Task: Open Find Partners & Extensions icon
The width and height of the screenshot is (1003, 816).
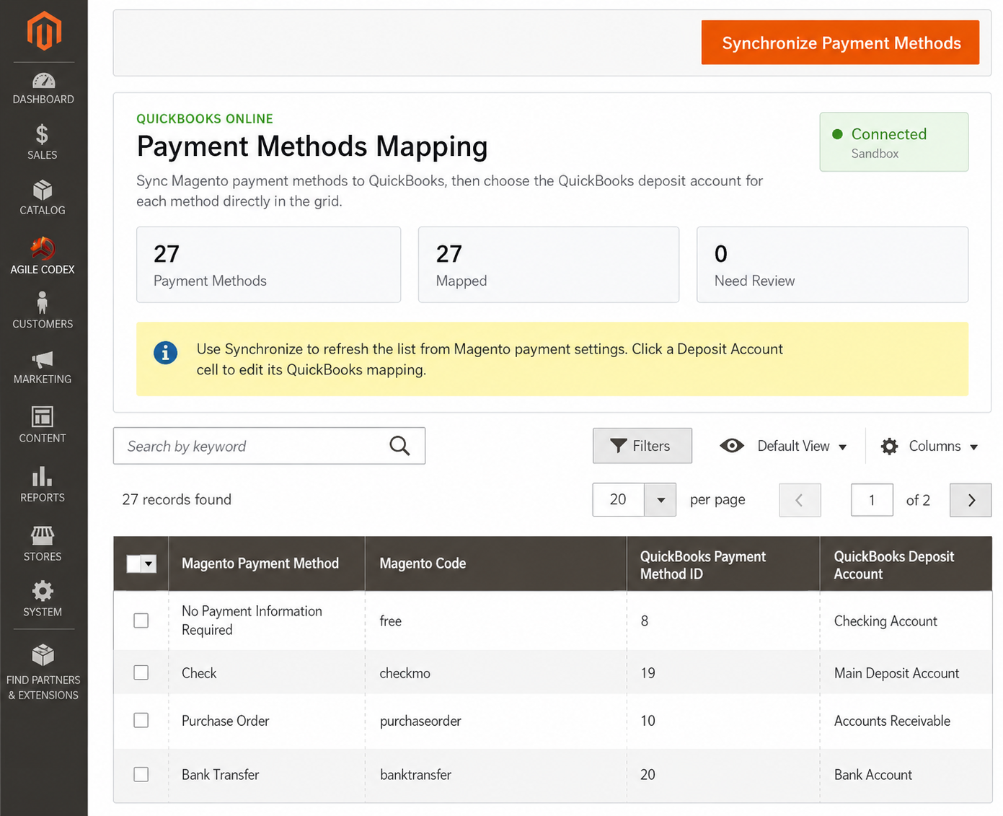Action: tap(43, 655)
